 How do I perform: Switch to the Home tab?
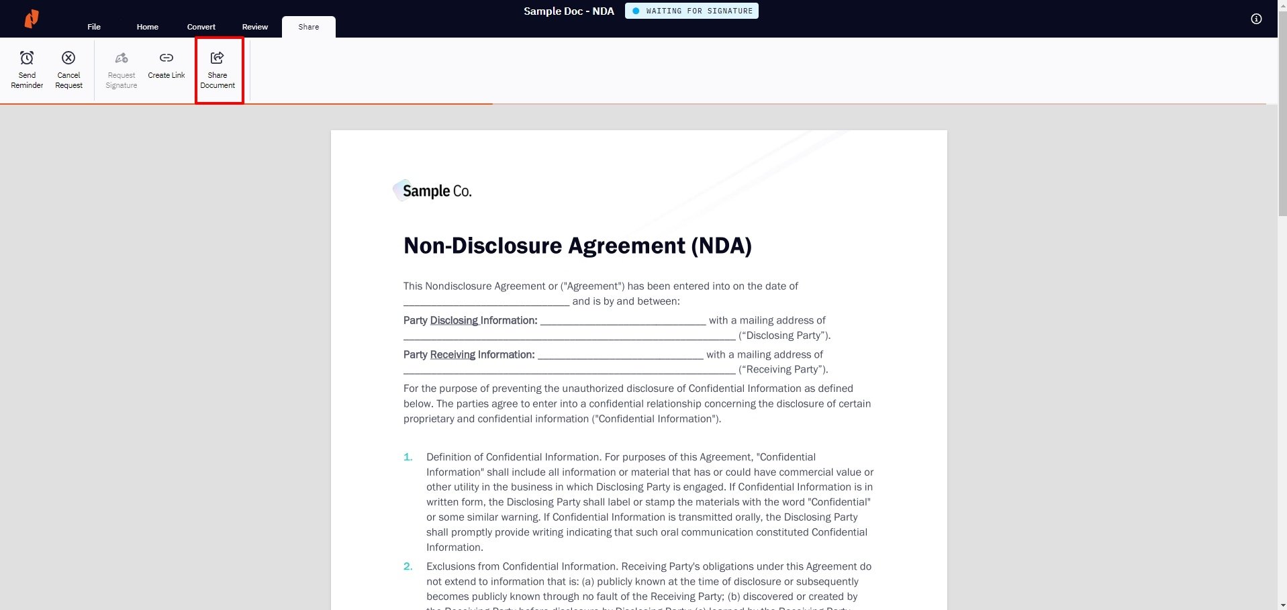147,27
